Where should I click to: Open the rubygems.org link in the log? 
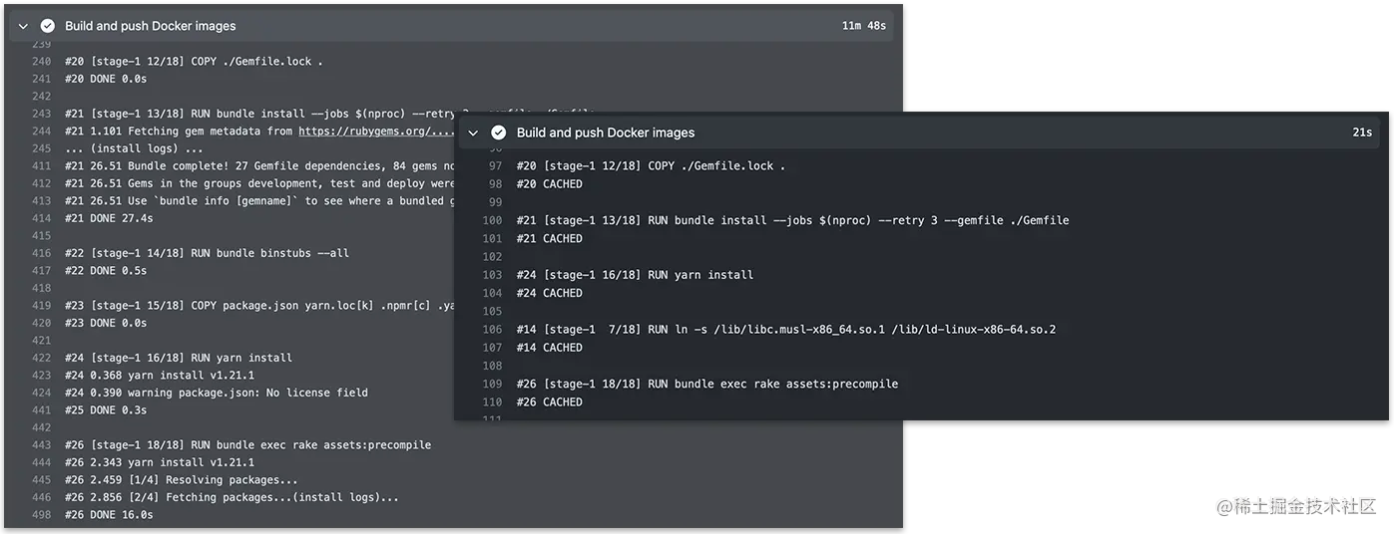click(376, 131)
